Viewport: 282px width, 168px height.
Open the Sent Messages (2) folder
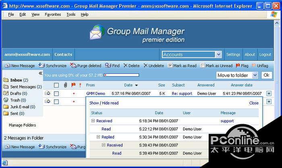pyautogui.click(x=26, y=87)
